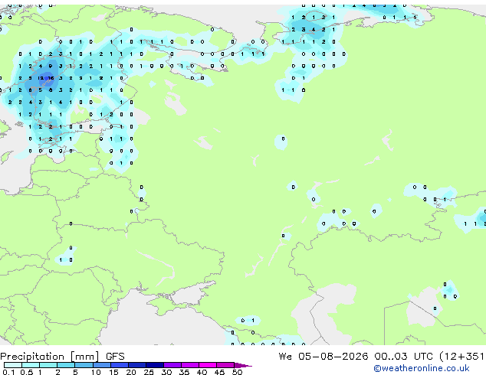
Task: Click the time range "00..03"
Action: (x=390, y=357)
